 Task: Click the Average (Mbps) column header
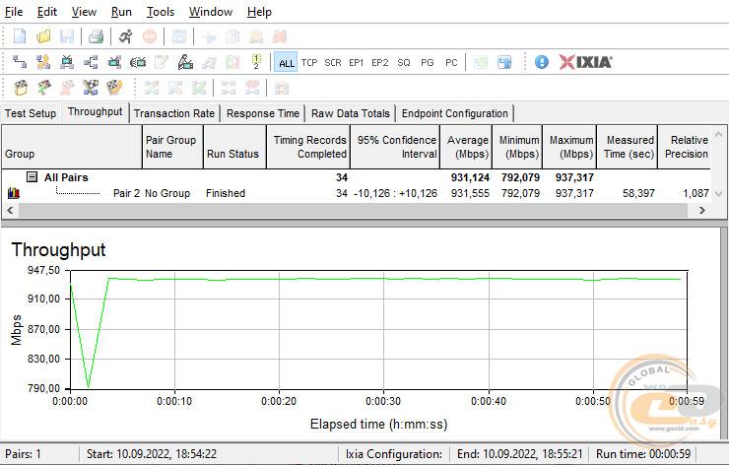coord(468,147)
